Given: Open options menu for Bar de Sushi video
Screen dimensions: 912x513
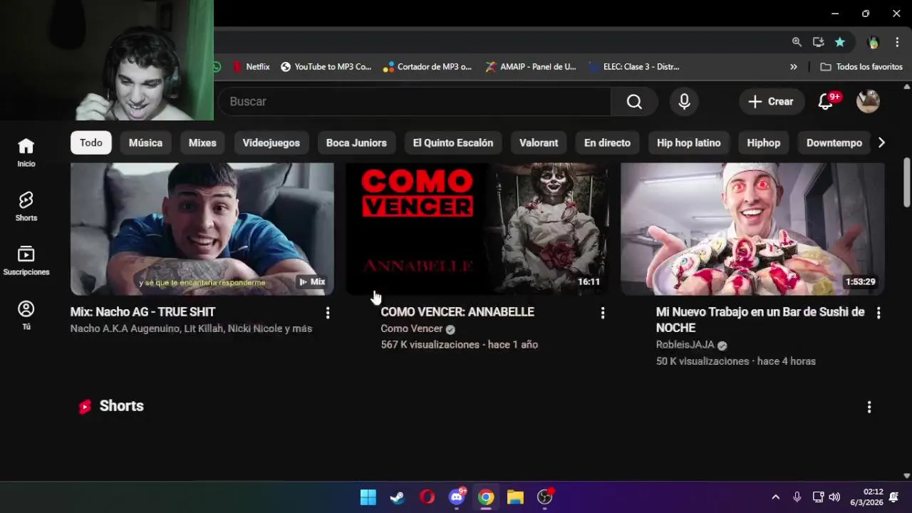Looking at the screenshot, I should click(x=879, y=313).
